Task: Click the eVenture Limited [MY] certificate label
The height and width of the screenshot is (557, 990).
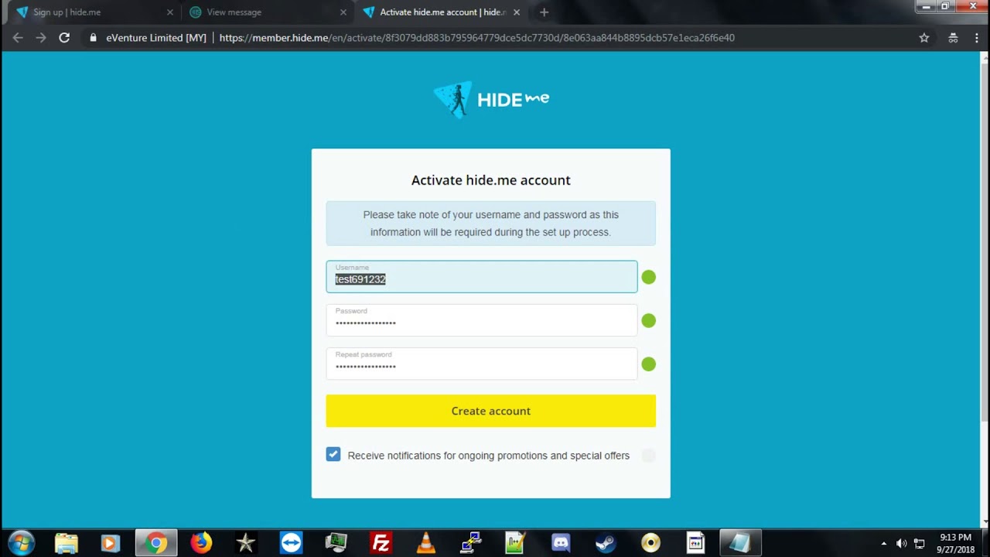Action: (x=156, y=37)
